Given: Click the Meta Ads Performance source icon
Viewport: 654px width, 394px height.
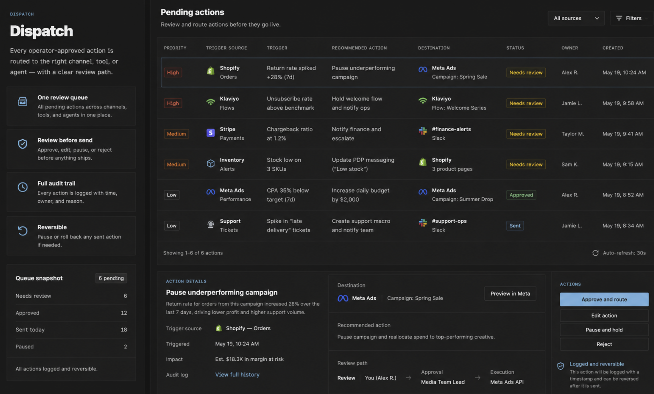Looking at the screenshot, I should [211, 192].
